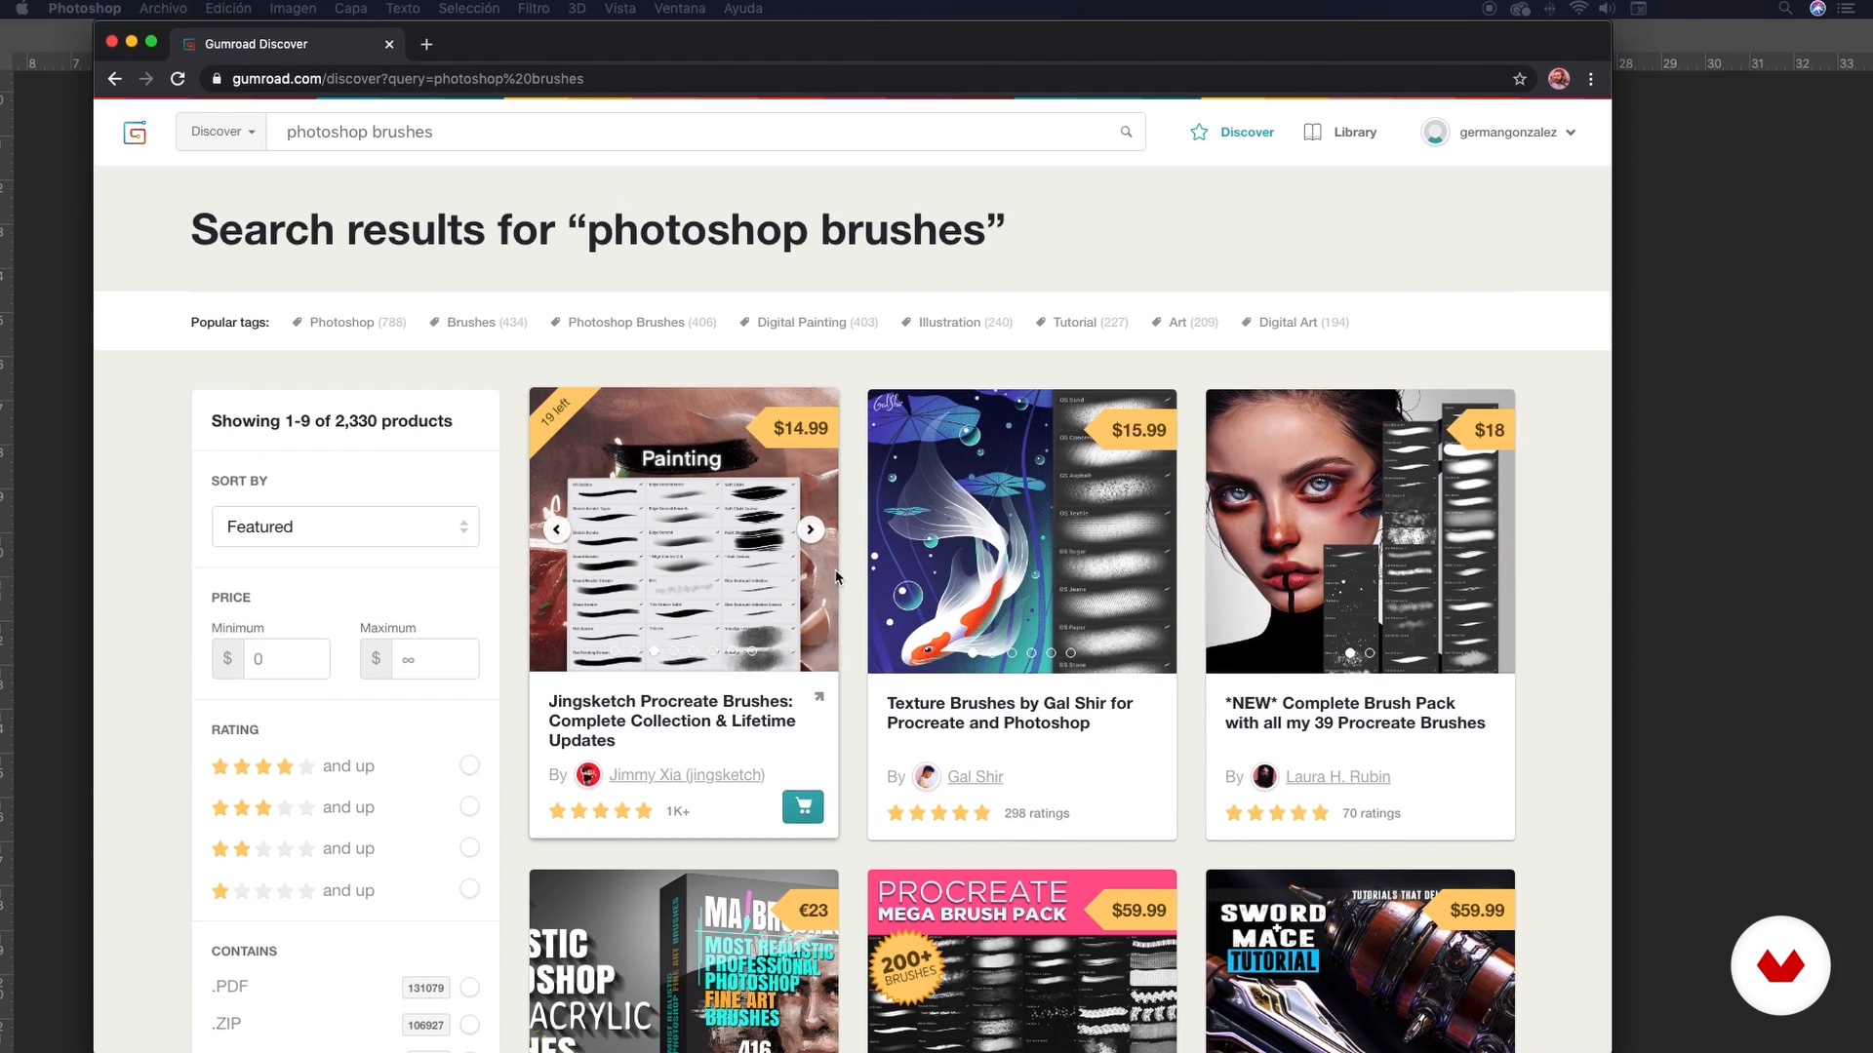The width and height of the screenshot is (1873, 1053).
Task: Open Jingsketch product in new window icon
Action: click(x=819, y=696)
